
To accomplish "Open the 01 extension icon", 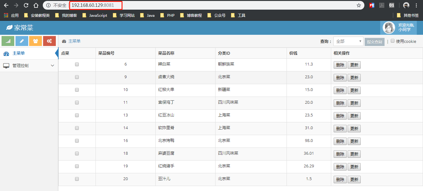I will [x=392, y=5].
